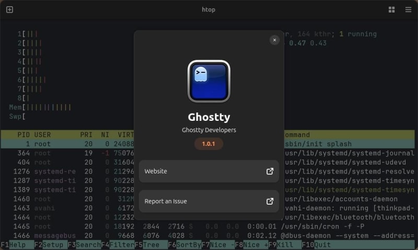Select the messagebus process row 1466
The height and width of the screenshot is (250, 418).
point(207,235)
